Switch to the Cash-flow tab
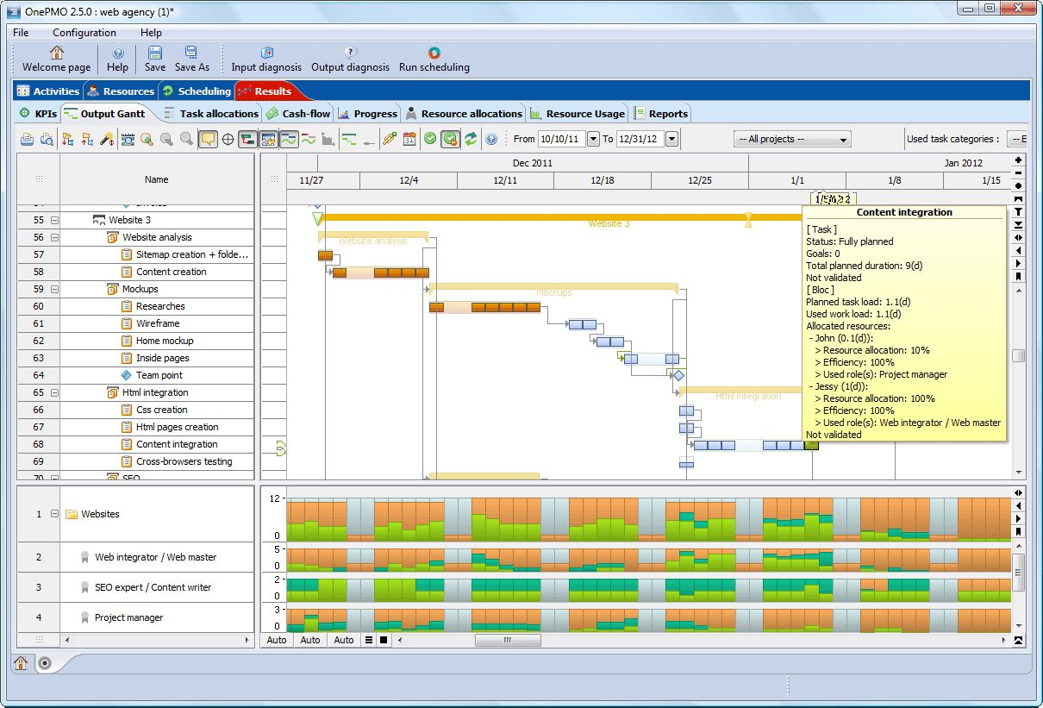The image size is (1043, 708). [x=297, y=112]
